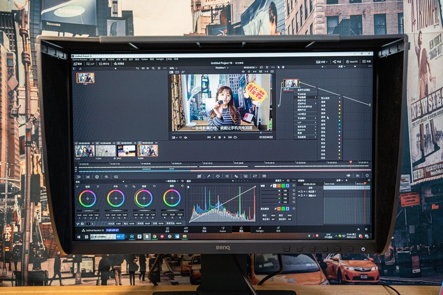Select the corrector node in node graph
The height and width of the screenshot is (295, 443).
point(291,84)
